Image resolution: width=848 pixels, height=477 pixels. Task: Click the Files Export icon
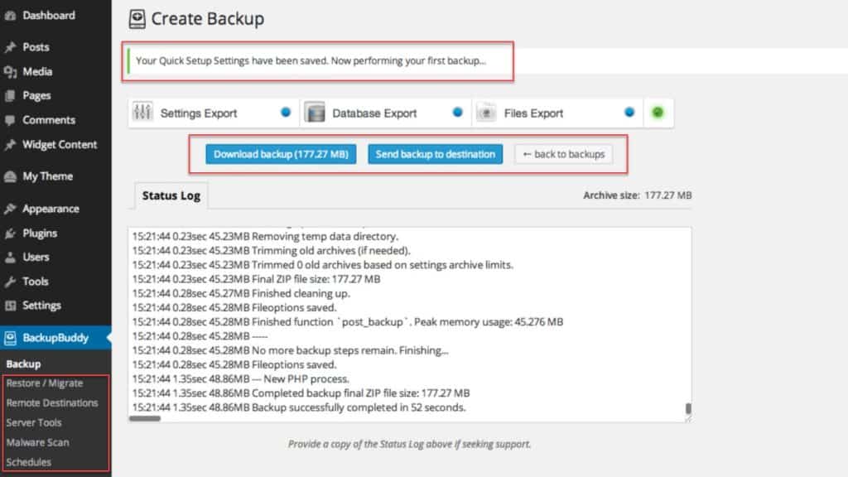(486, 112)
